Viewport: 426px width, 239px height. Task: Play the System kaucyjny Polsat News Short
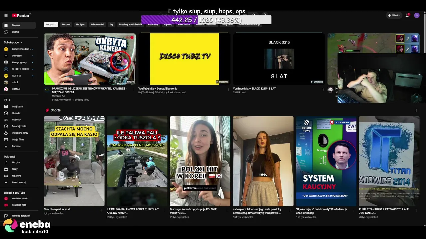point(326,161)
